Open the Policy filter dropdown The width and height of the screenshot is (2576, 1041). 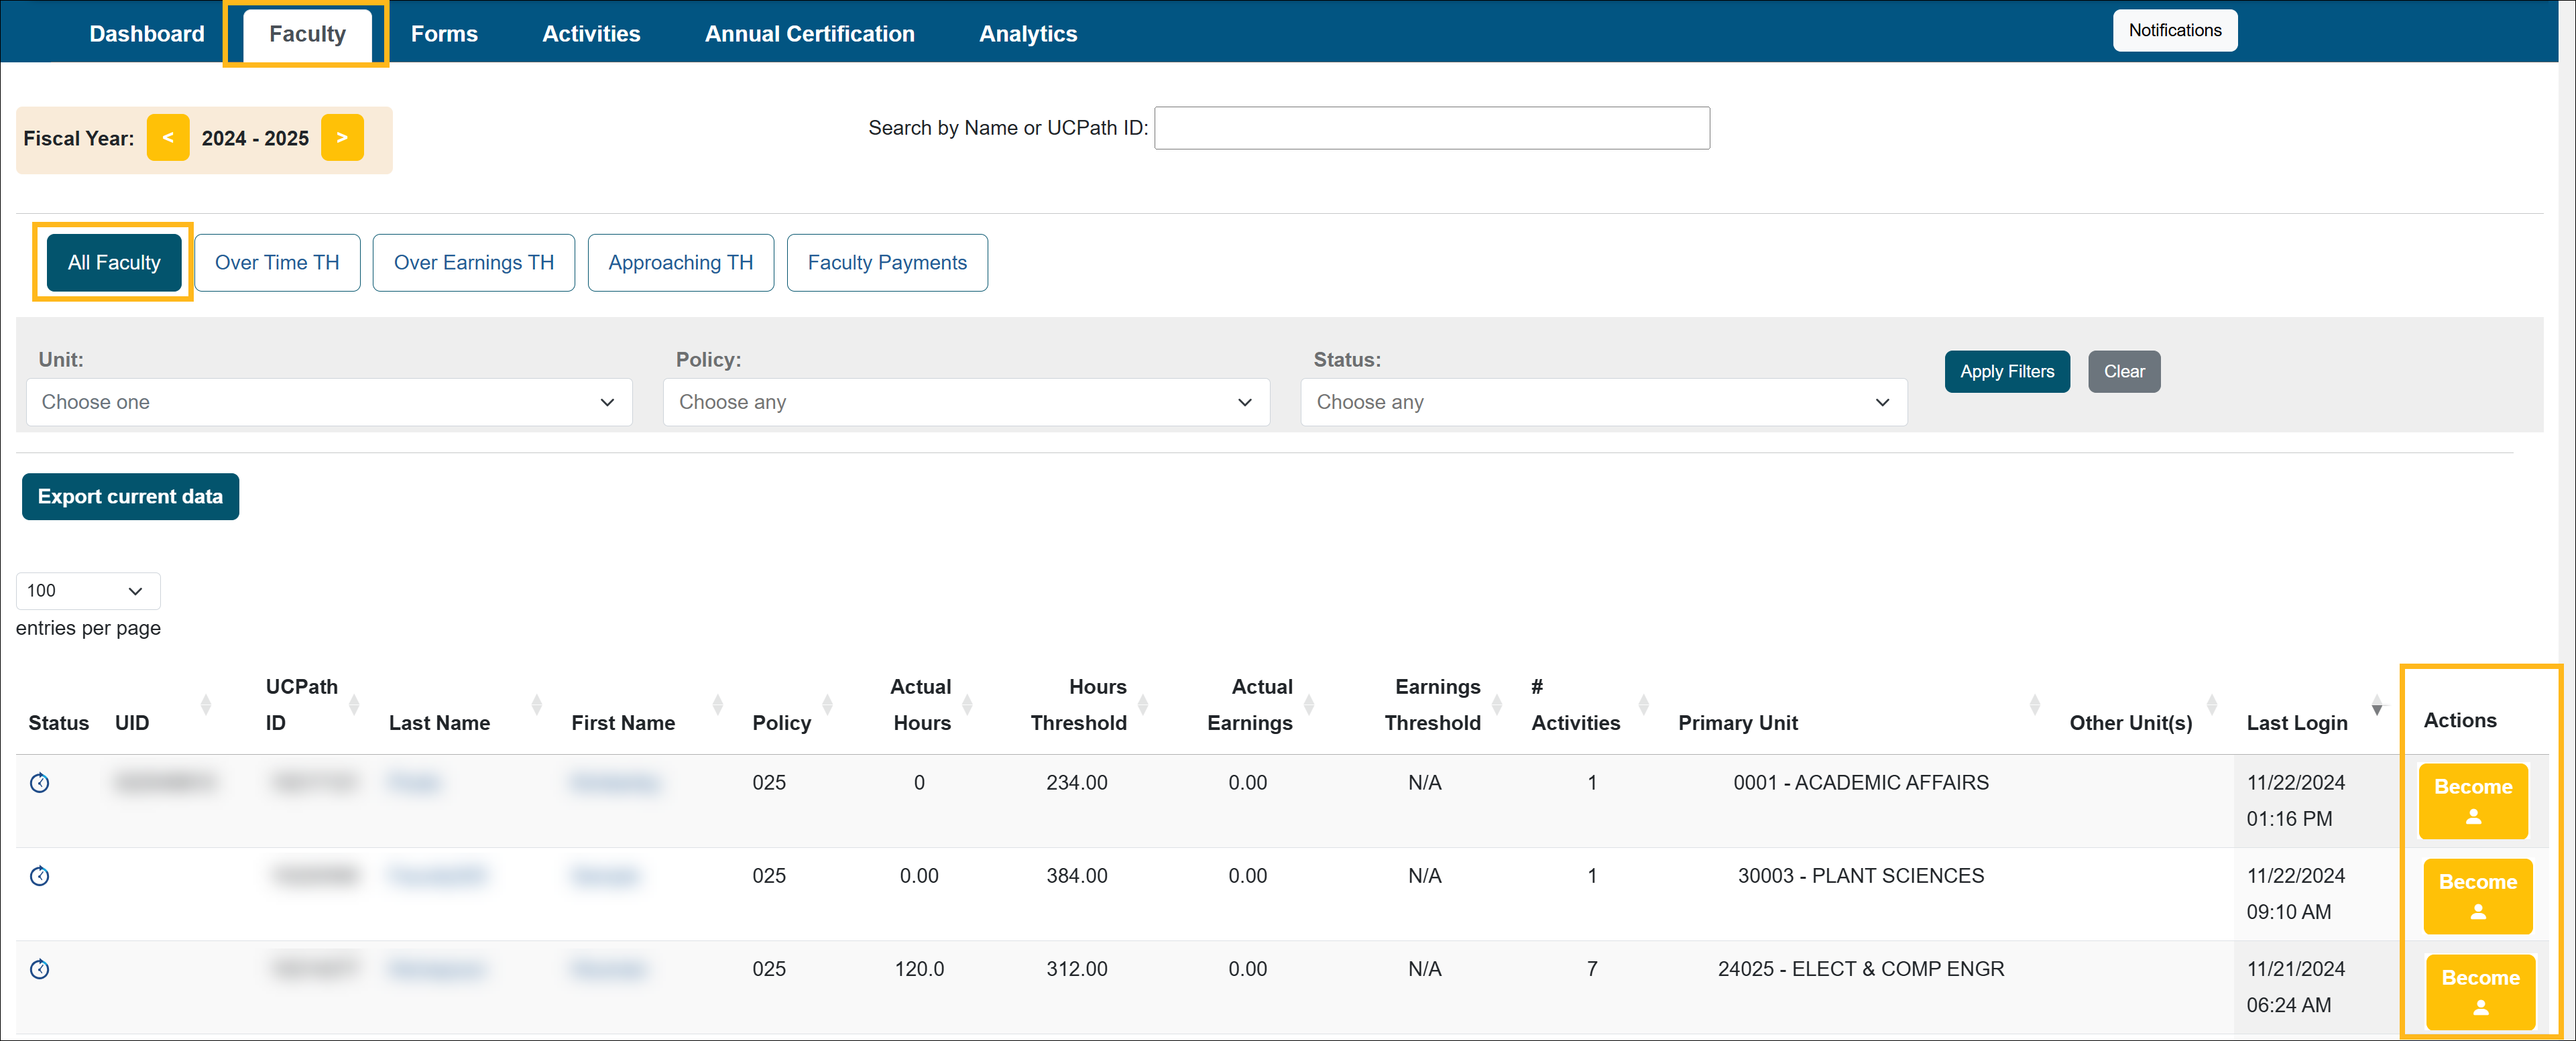point(966,402)
